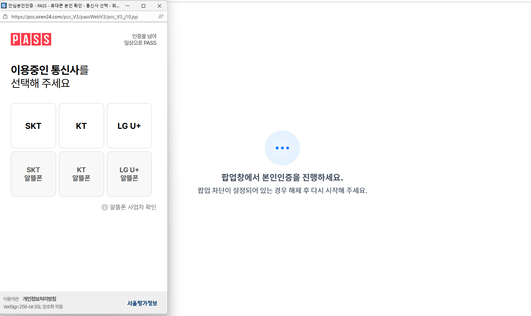Click the read aloud icon in address bar
The width and height of the screenshot is (531, 316).
tap(161, 17)
